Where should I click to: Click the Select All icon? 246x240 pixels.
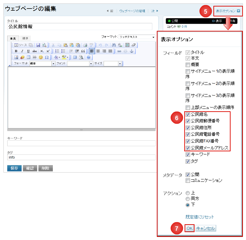pos(127,45)
